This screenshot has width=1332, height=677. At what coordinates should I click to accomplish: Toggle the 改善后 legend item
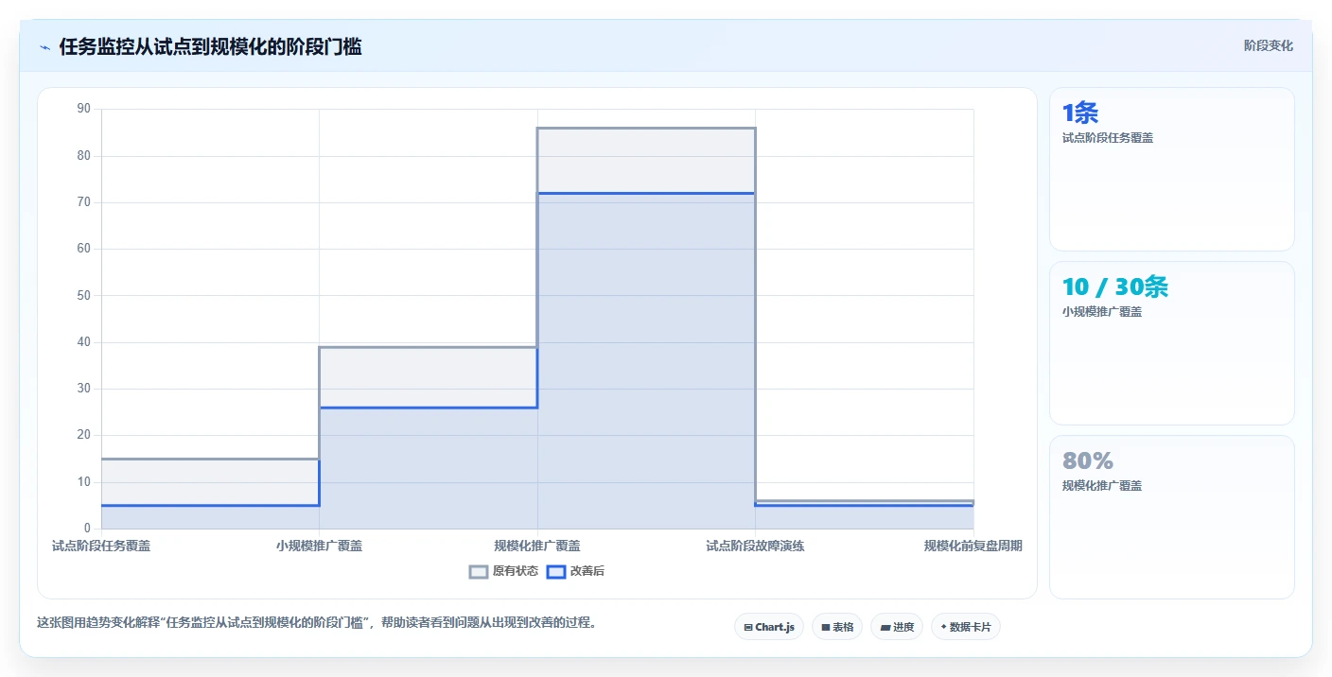click(x=576, y=571)
